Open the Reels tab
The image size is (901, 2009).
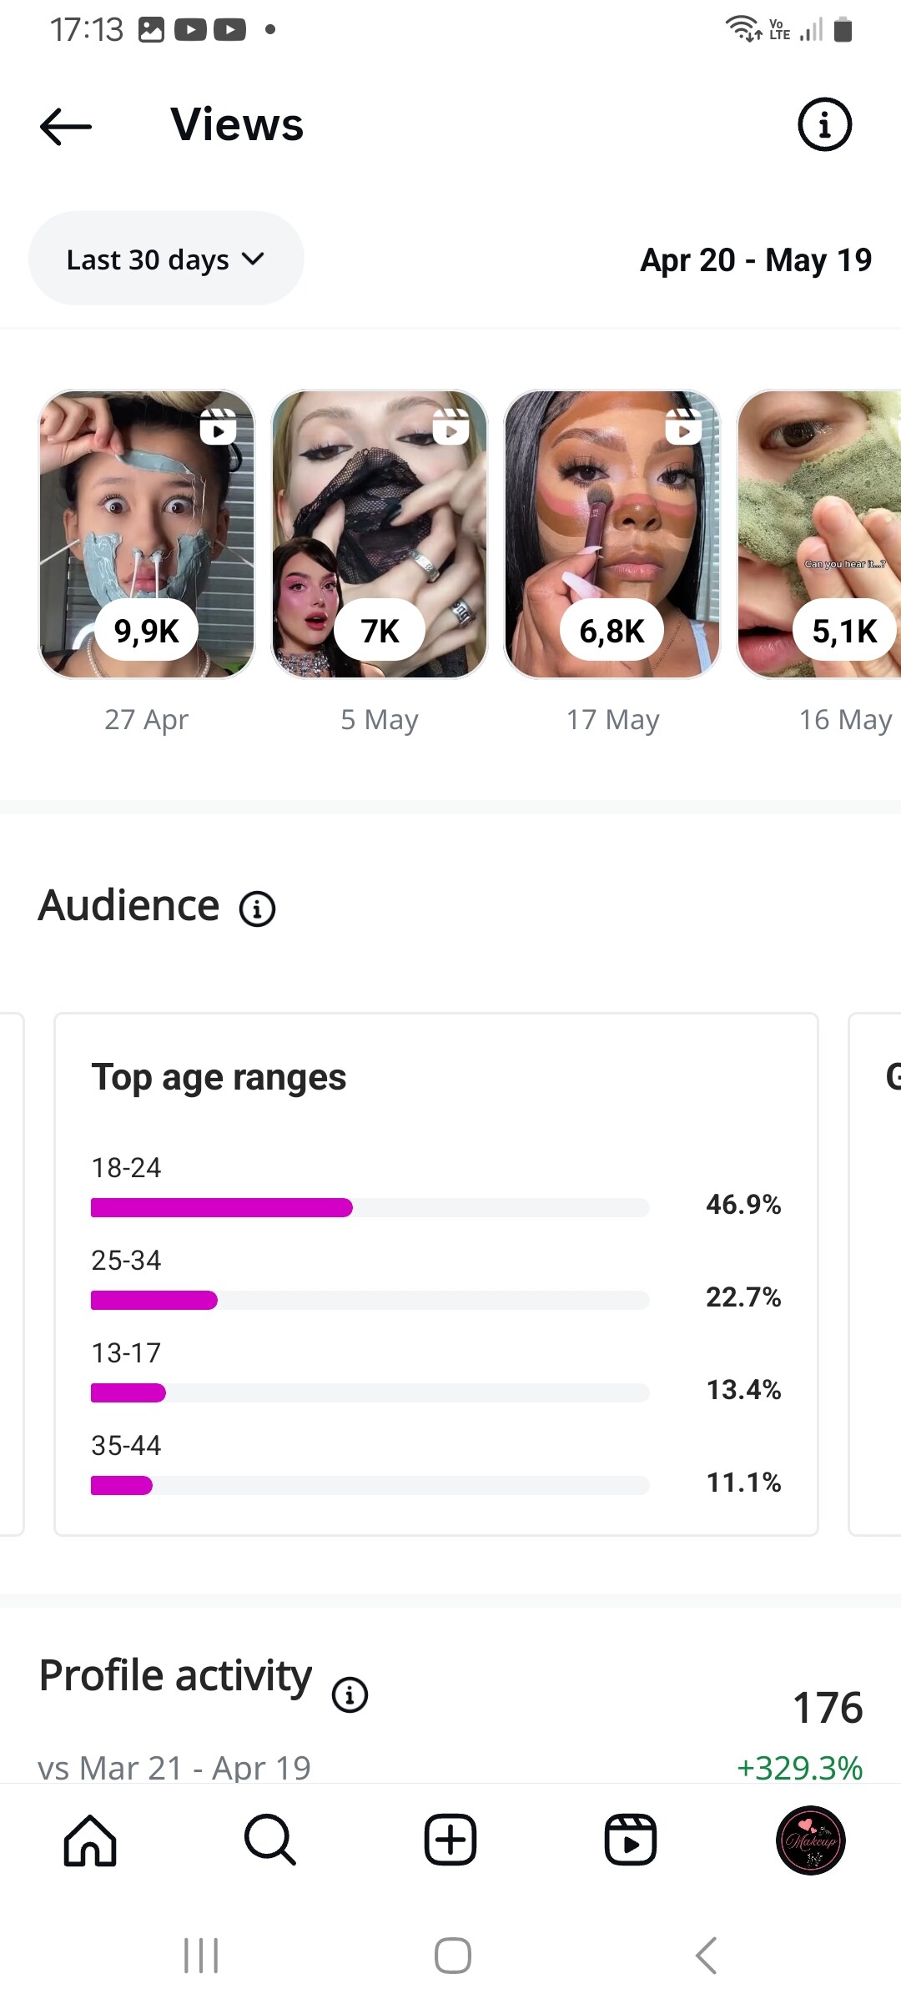[x=631, y=1840]
